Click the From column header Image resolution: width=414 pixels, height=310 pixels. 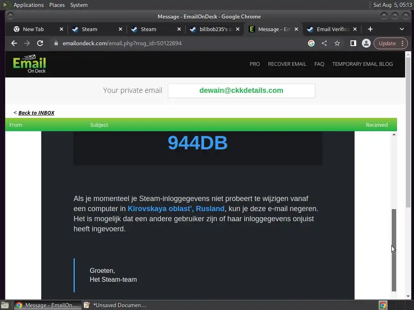16,125
